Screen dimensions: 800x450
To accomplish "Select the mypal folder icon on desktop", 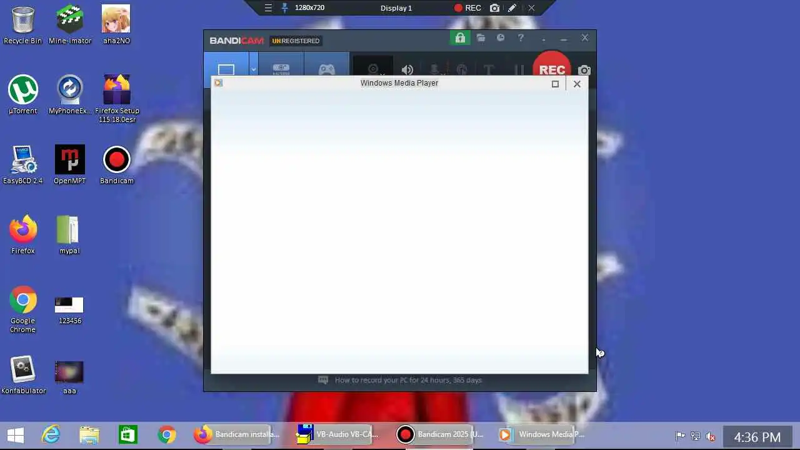I will pyautogui.click(x=69, y=235).
